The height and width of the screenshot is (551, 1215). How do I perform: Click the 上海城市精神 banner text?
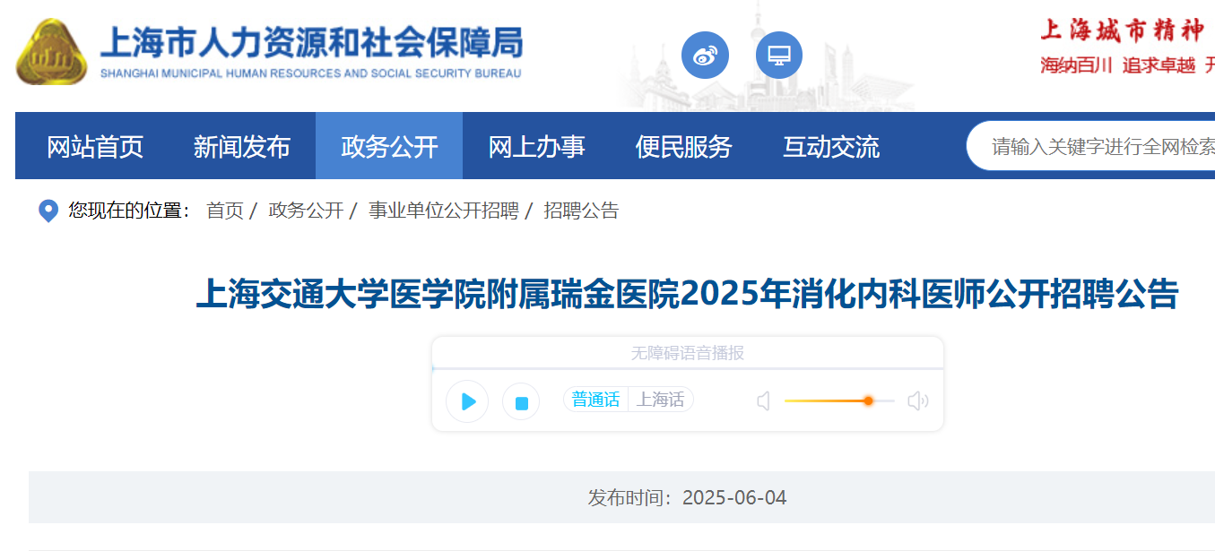click(x=1122, y=30)
